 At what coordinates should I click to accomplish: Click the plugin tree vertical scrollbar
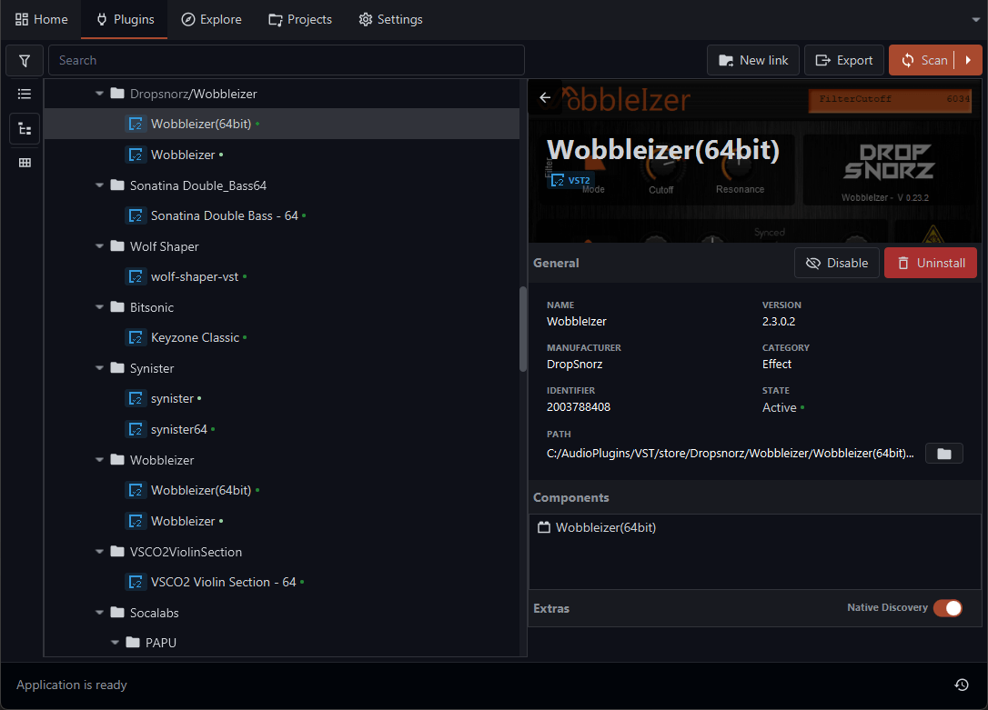[523, 329]
